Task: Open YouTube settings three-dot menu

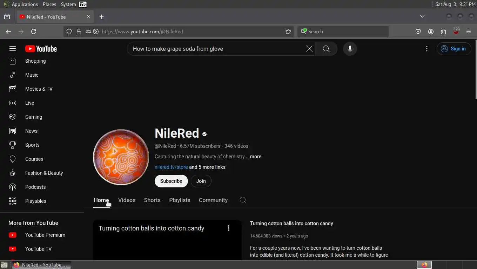Action: point(427,49)
